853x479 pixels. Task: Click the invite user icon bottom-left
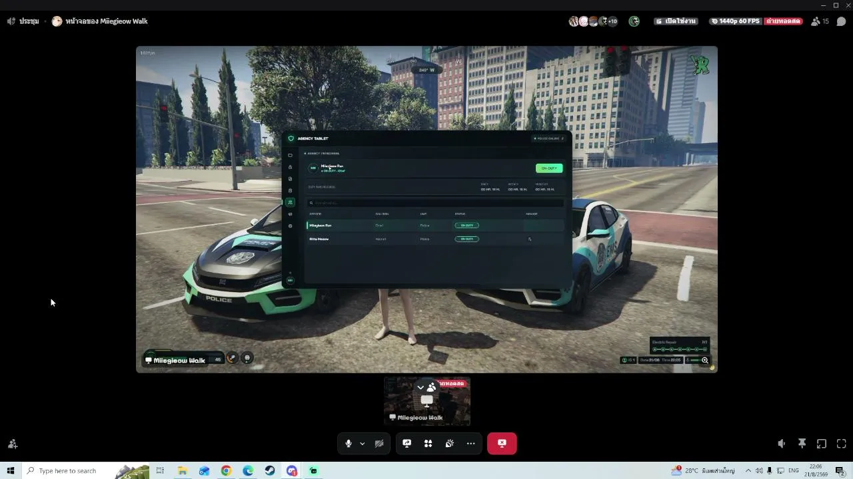[13, 444]
